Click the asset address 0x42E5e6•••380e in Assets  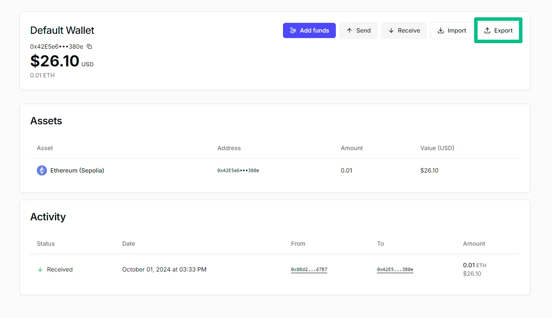pyautogui.click(x=238, y=170)
